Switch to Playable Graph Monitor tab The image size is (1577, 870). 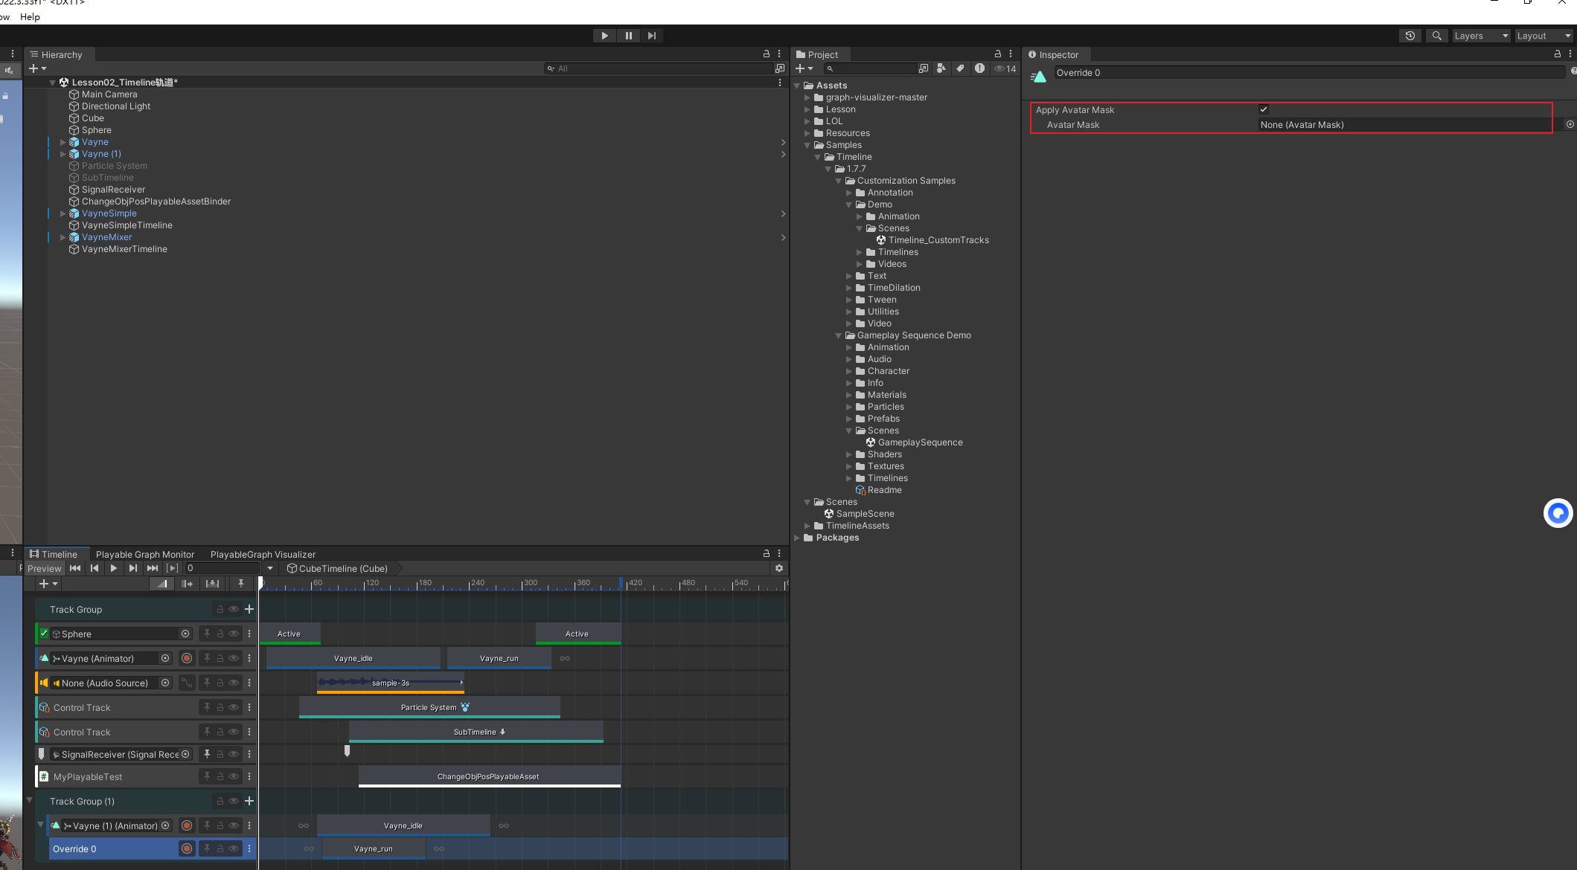click(145, 554)
